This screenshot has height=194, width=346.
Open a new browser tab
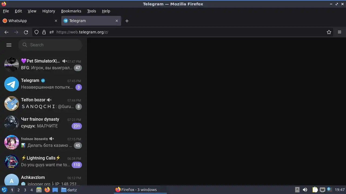(x=127, y=21)
